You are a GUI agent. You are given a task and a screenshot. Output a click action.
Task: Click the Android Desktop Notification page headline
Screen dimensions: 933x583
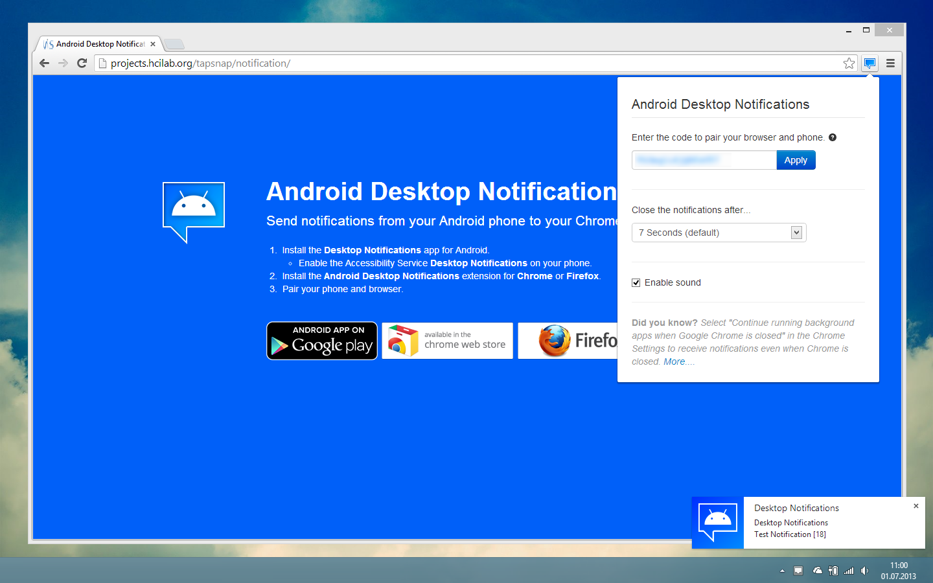442,191
